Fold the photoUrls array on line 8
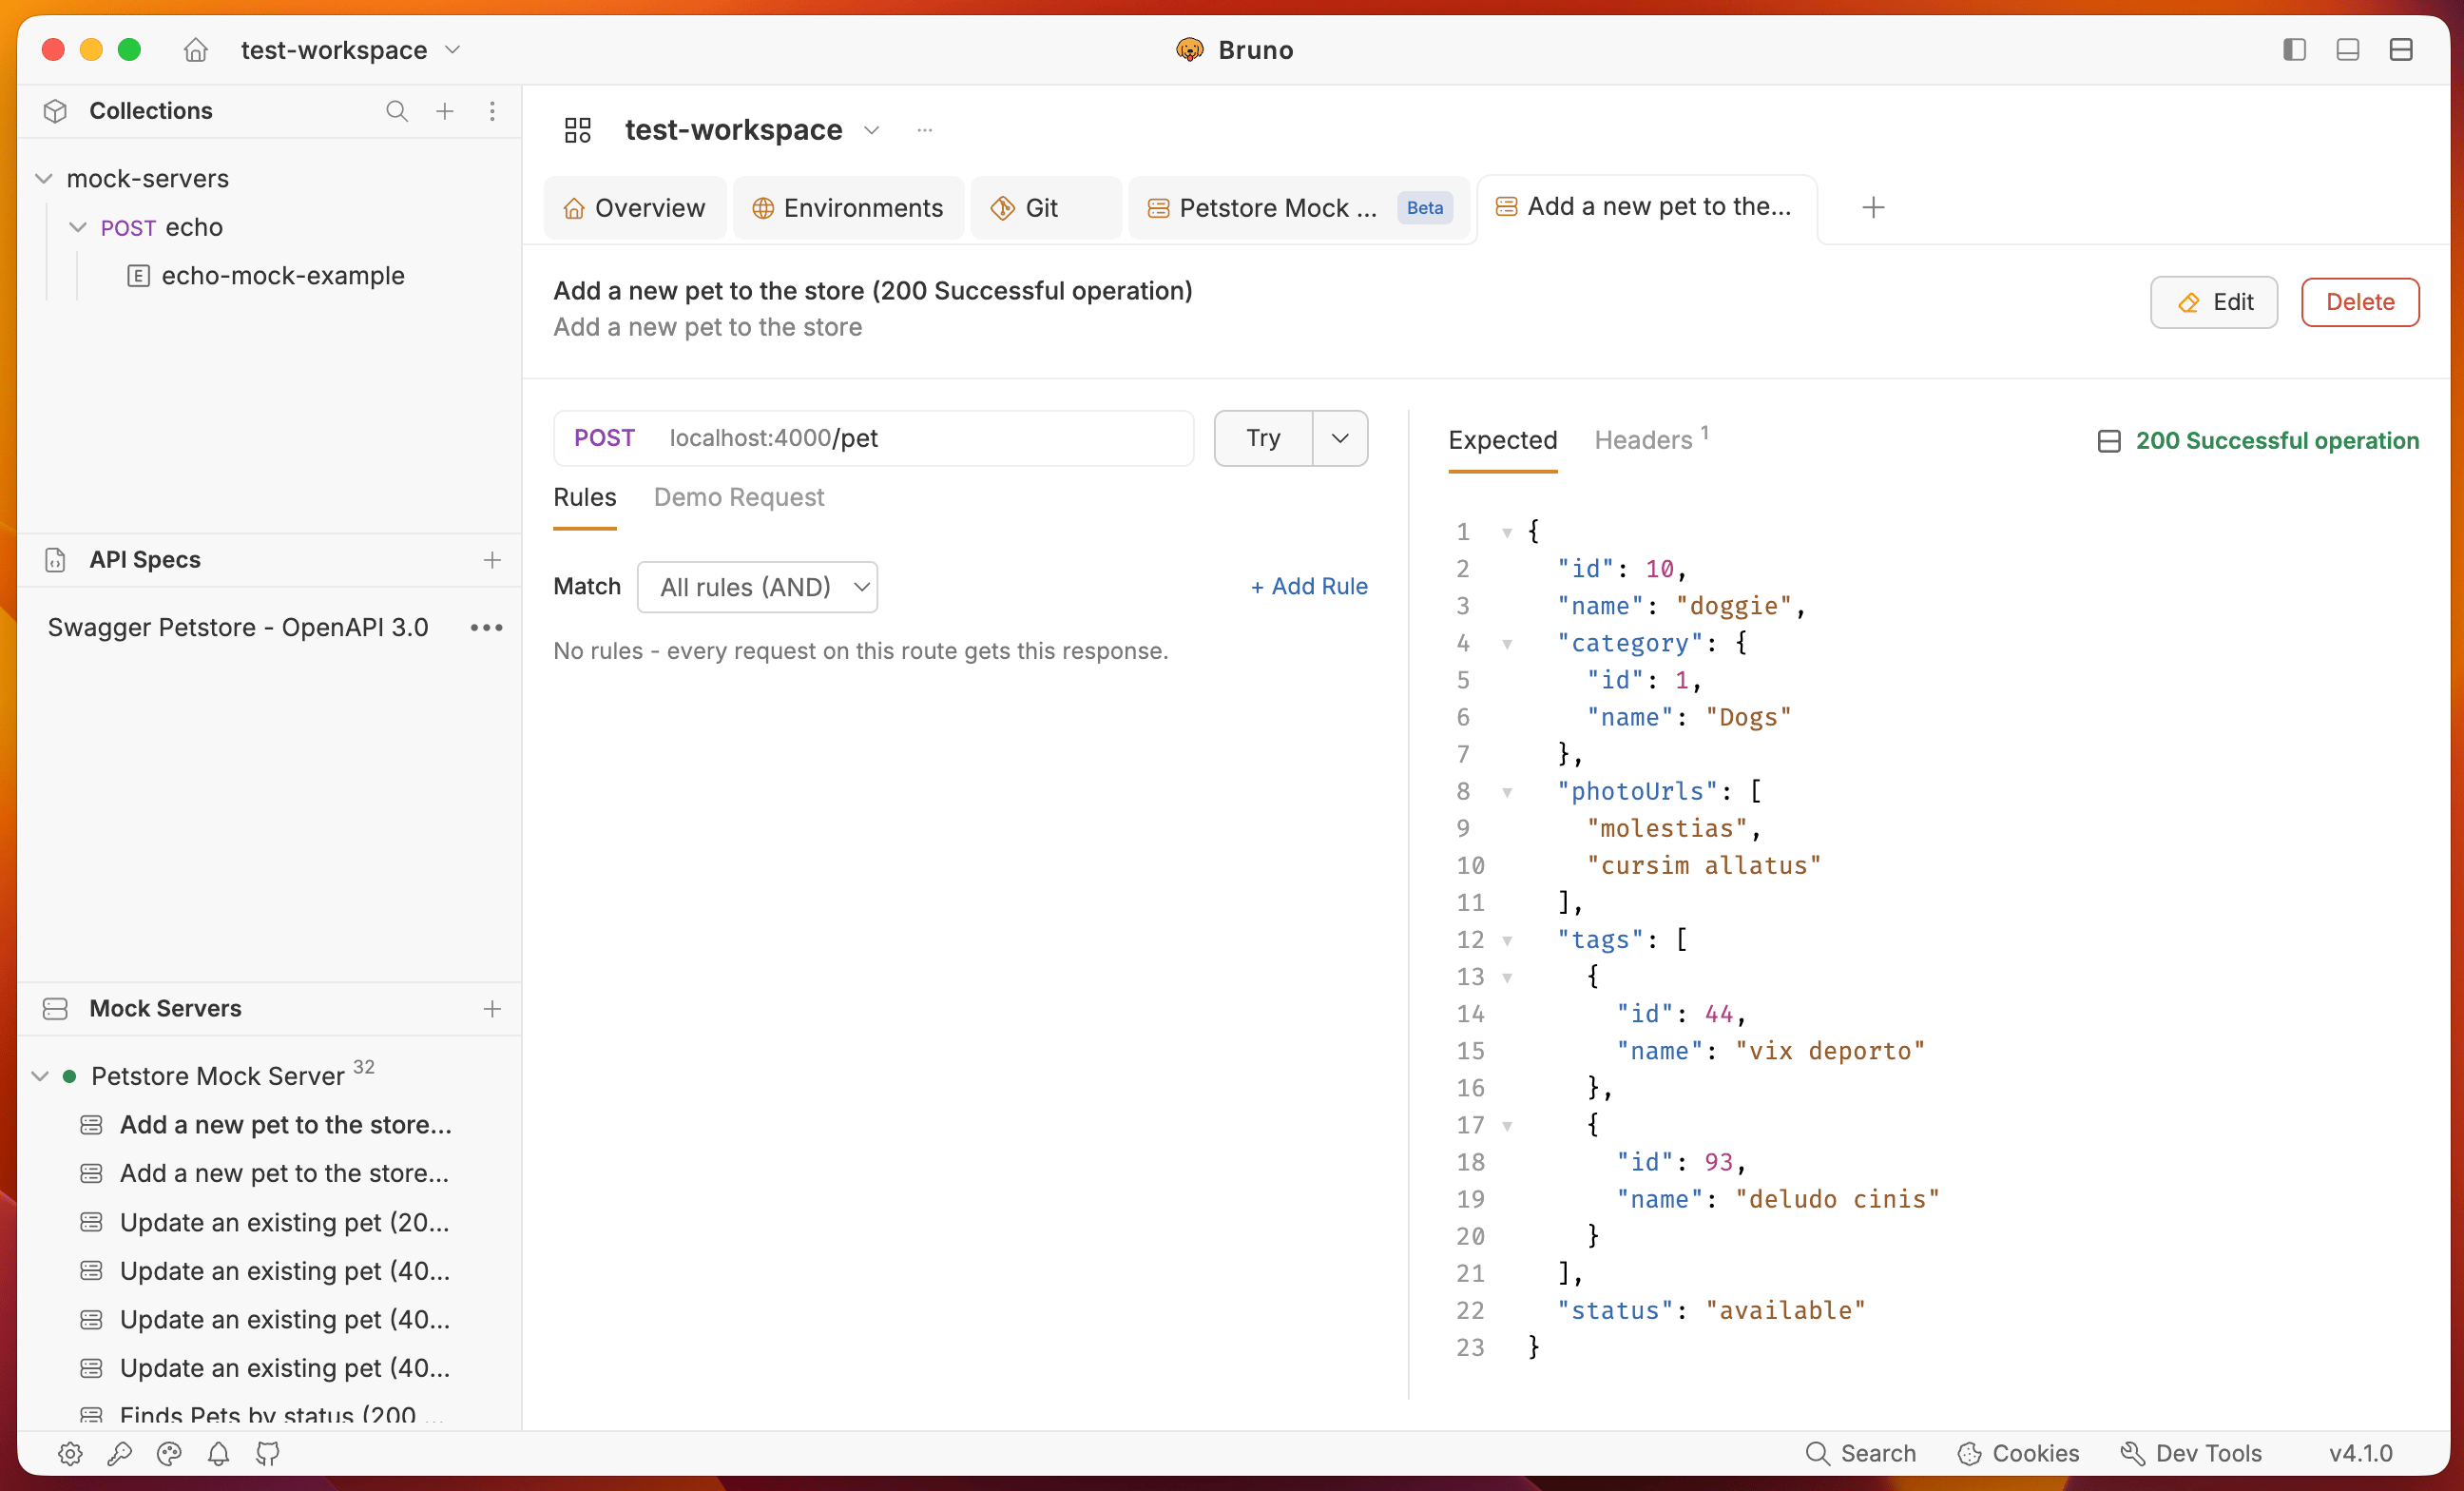The width and height of the screenshot is (2464, 1491). coord(1507,793)
